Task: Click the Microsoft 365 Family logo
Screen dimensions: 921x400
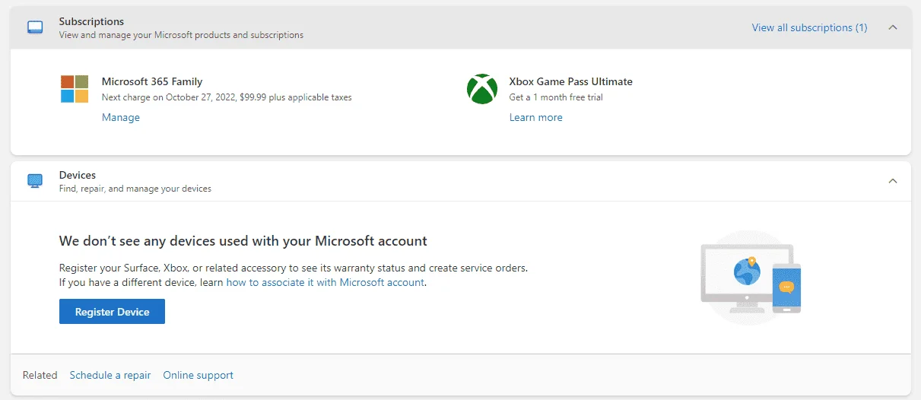Action: (x=75, y=89)
